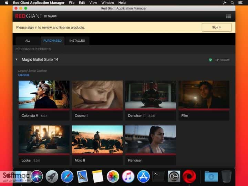Viewport: 248px width, 186px height.
Task: Click the Red Giant by Maxon logo
Action: (36, 16)
